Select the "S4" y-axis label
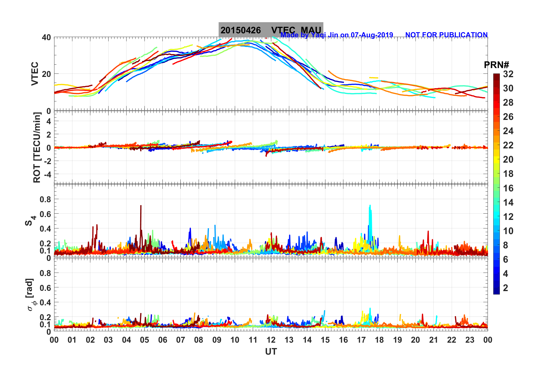 tap(30, 220)
